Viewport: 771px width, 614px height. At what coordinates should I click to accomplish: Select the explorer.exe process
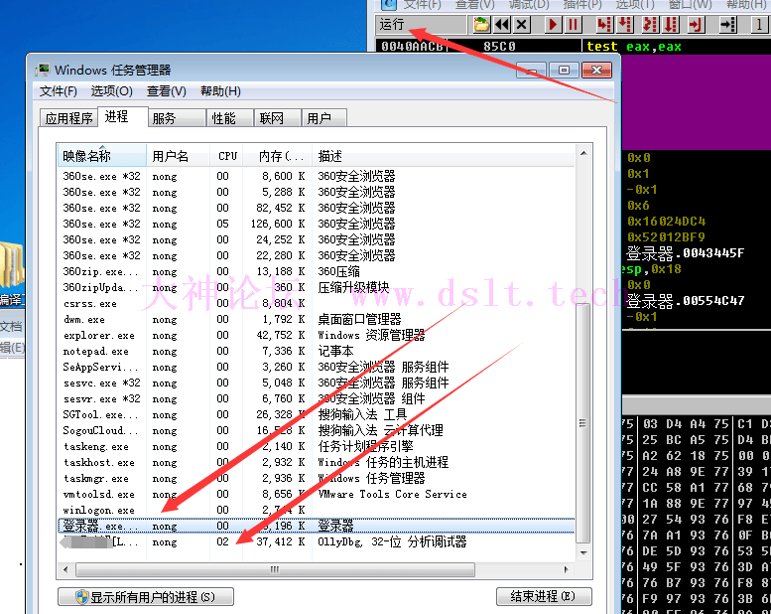[x=316, y=335]
